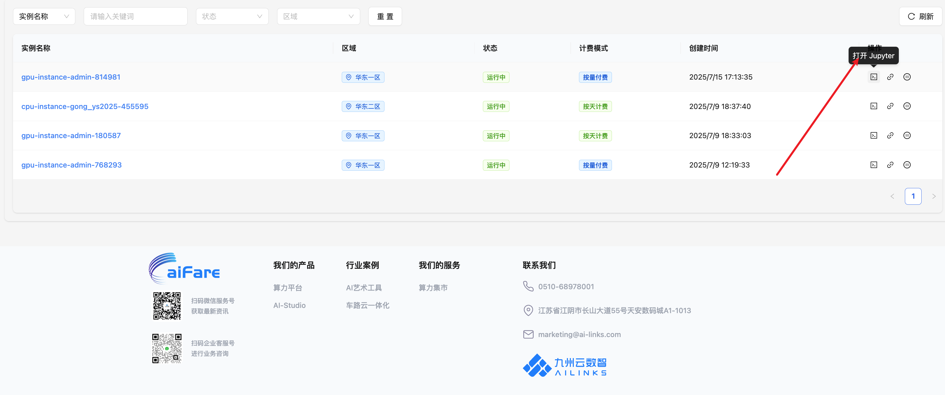
Task: Open Jupyter terminal for gpu-instance-admin-768293
Action: [x=873, y=165]
